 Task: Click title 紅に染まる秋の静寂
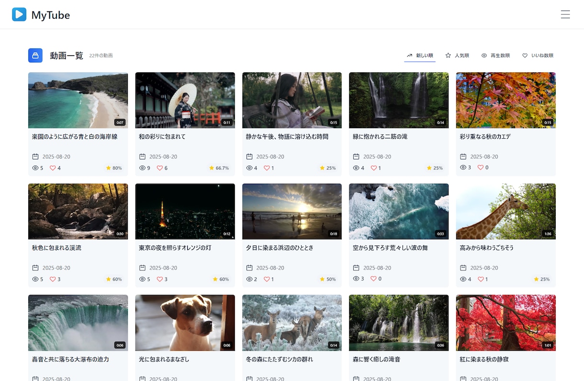[484, 359]
